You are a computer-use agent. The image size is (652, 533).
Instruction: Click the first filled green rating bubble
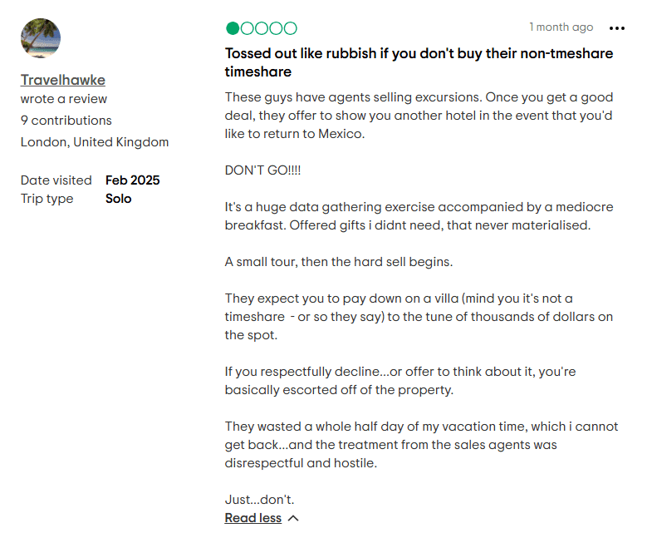click(x=233, y=28)
